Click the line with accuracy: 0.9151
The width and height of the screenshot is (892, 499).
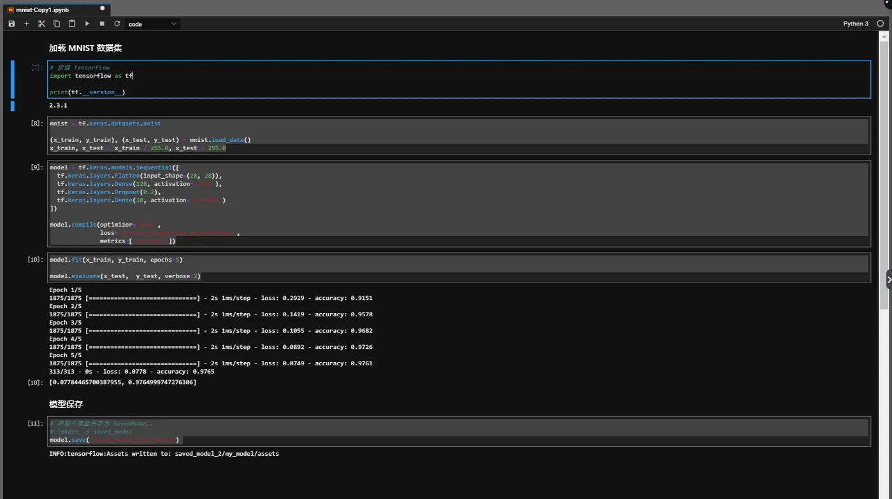coord(211,298)
